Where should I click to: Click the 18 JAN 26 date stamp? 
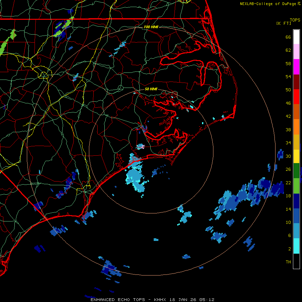point(183,300)
